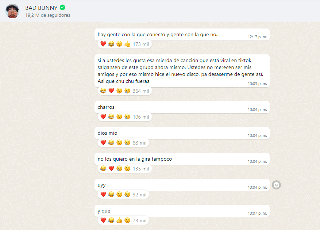Open the '92 mil' reactions count
The width and height of the screenshot is (320, 230).
click(139, 195)
